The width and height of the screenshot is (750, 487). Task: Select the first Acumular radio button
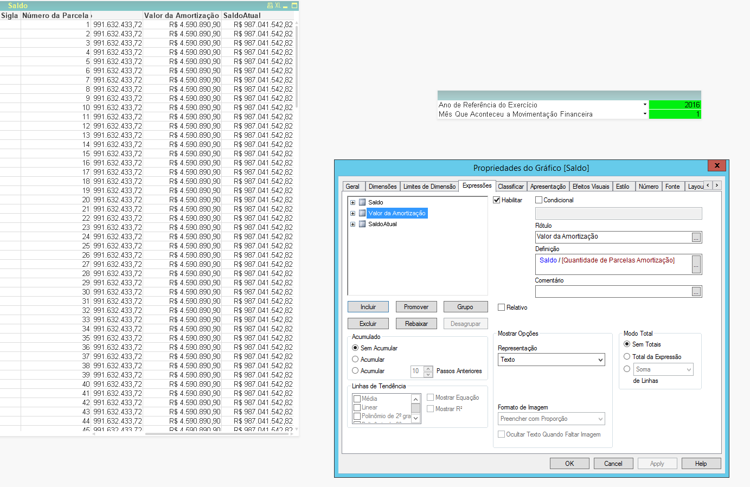point(355,359)
